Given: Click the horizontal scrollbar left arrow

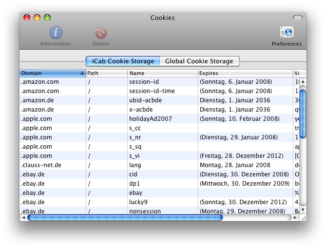Looking at the screenshot, I should 23,217.
